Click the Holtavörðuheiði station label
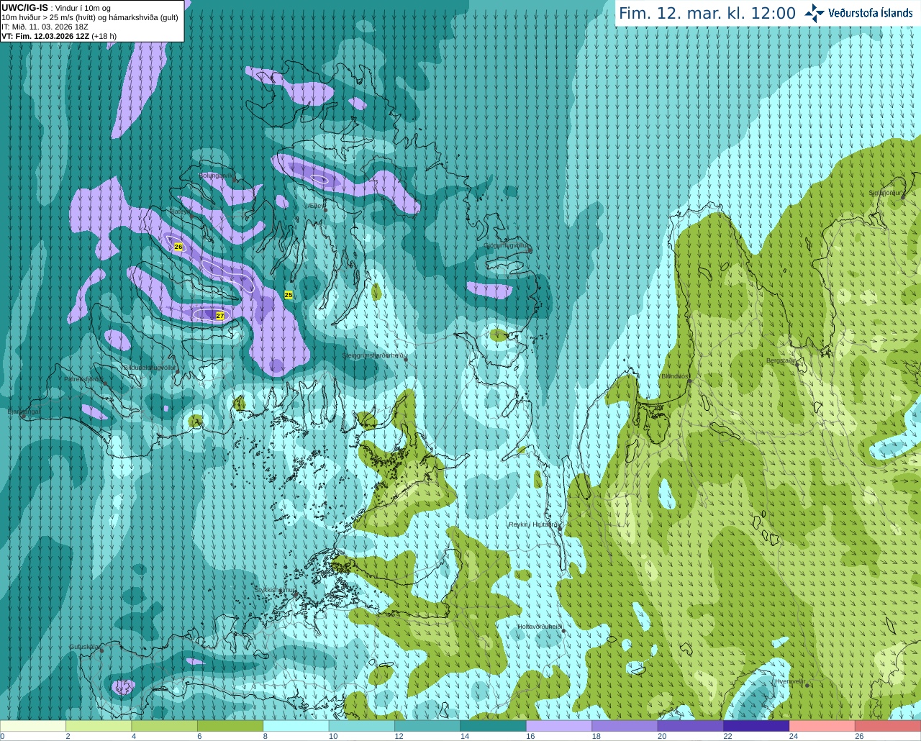This screenshot has width=921, height=741. coord(540,627)
